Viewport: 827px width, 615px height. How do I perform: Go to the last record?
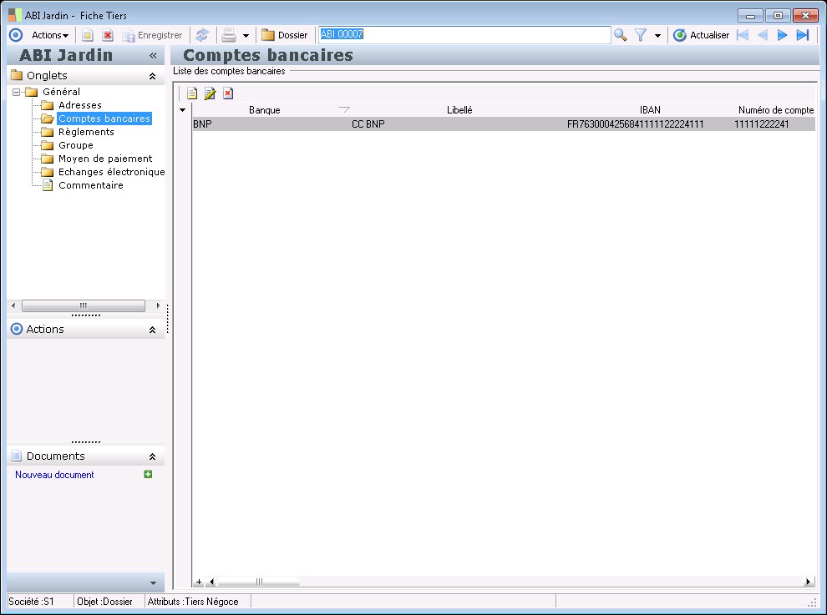[x=802, y=35]
